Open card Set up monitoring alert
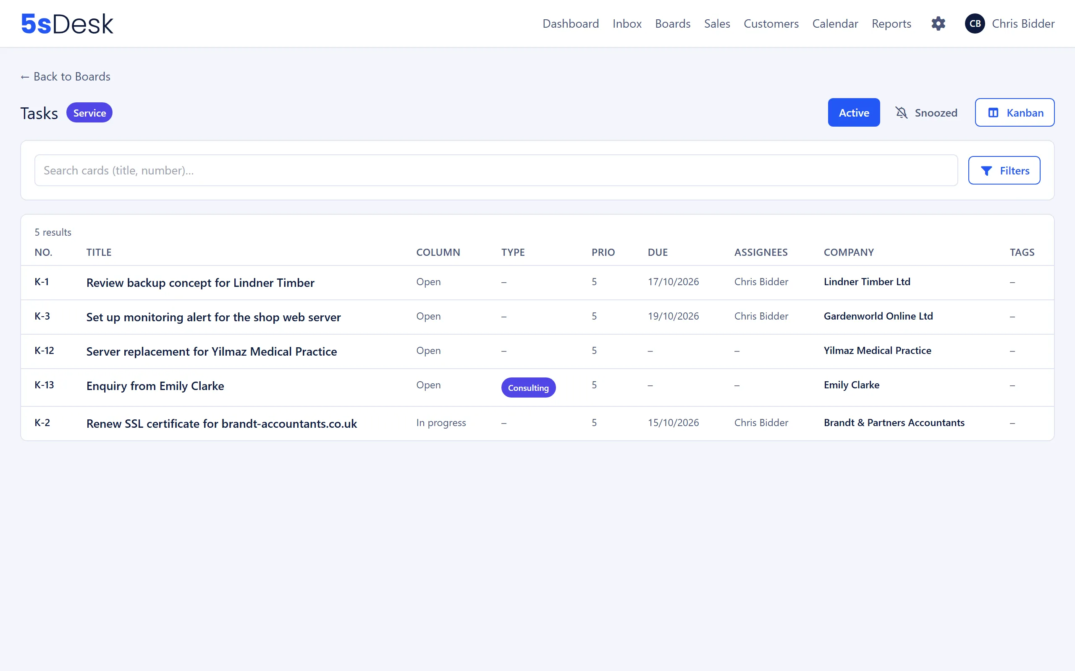The height and width of the screenshot is (671, 1075). click(214, 317)
